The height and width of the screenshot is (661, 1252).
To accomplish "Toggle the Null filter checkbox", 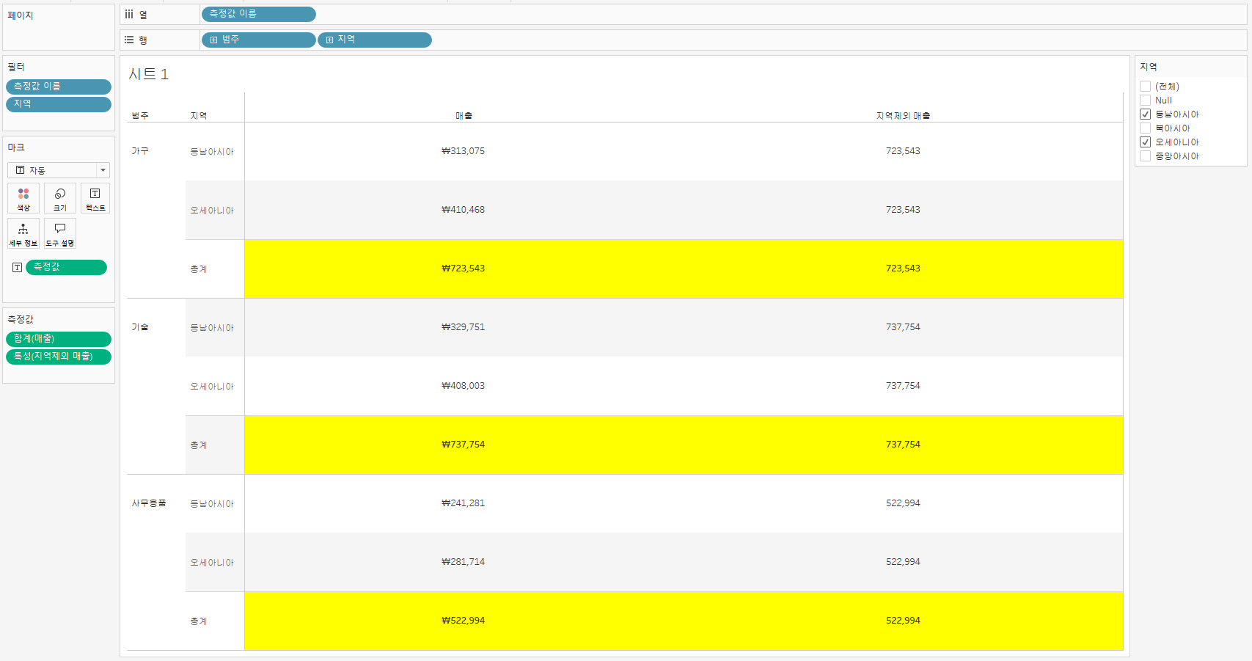I will [1145, 101].
